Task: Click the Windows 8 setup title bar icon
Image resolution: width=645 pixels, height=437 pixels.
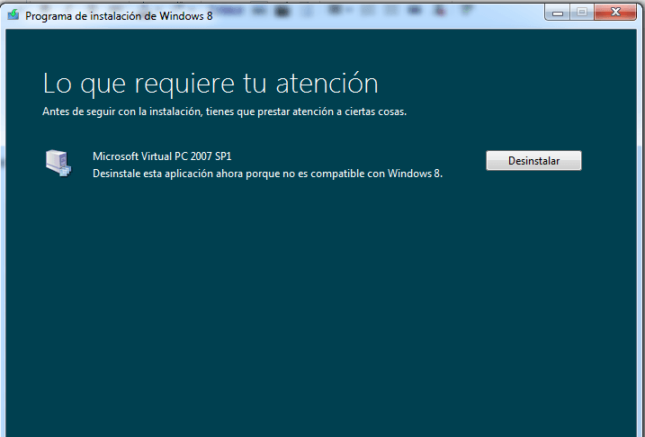Action: [13, 15]
